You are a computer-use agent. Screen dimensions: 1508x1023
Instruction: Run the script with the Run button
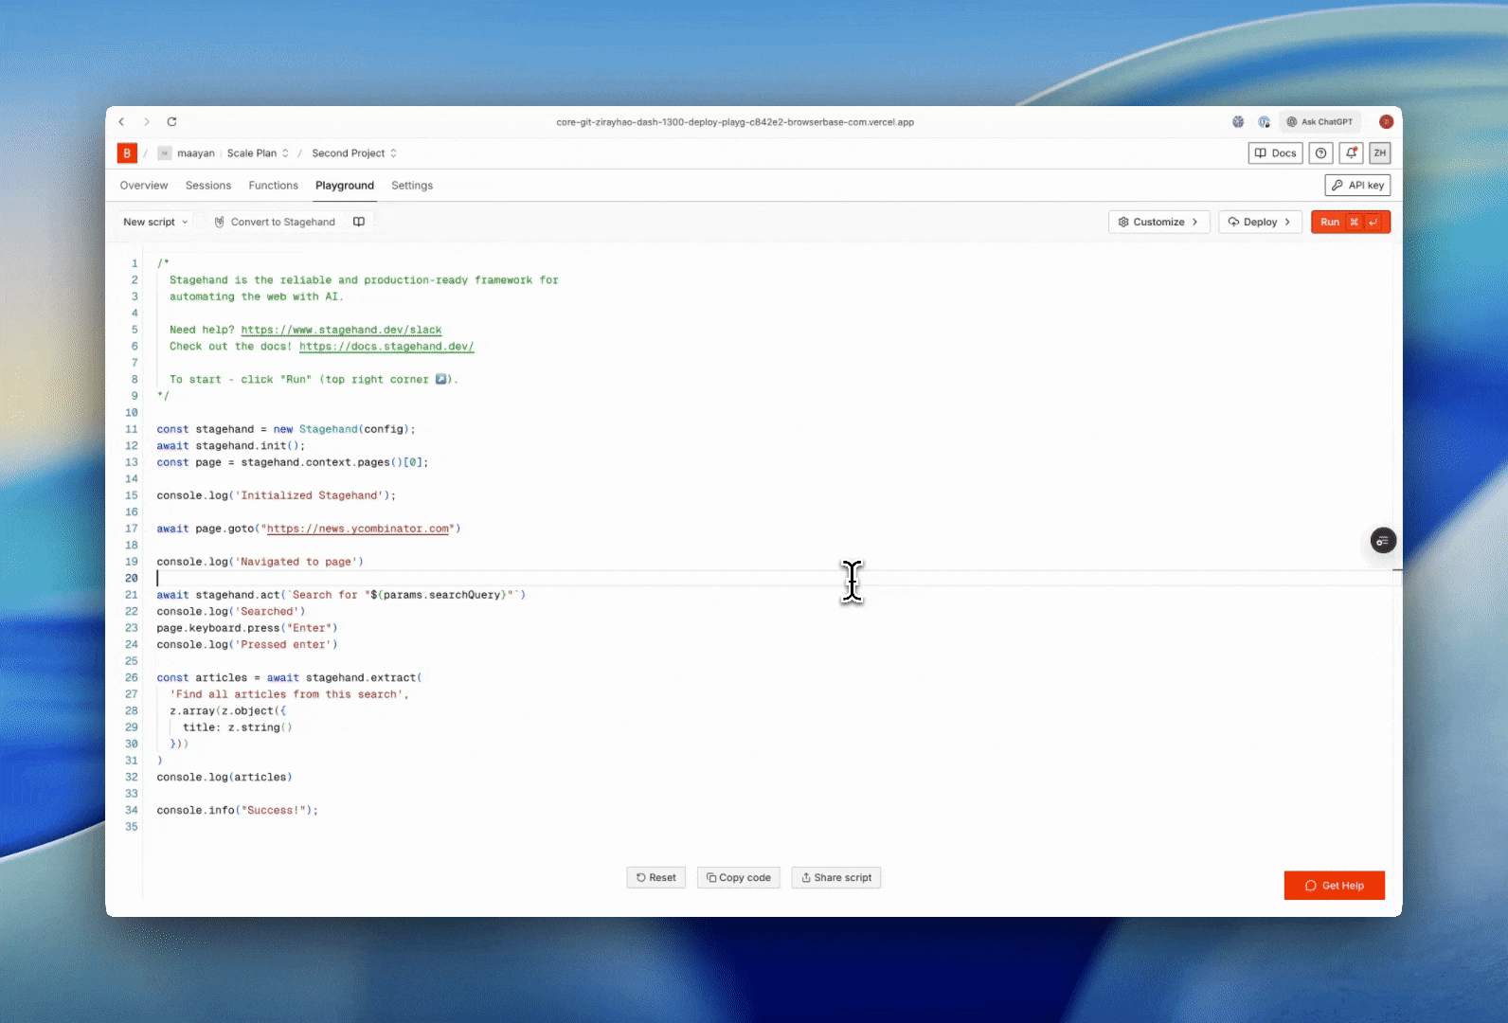(x=1350, y=222)
